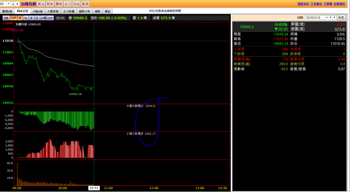
Task: Go to previous date with left arrow
Action: click(x=331, y=17)
